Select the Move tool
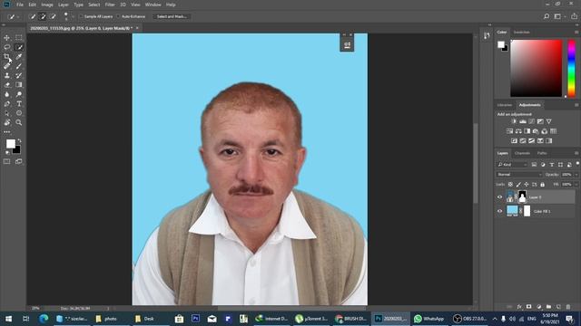581x326 pixels. 6,38
